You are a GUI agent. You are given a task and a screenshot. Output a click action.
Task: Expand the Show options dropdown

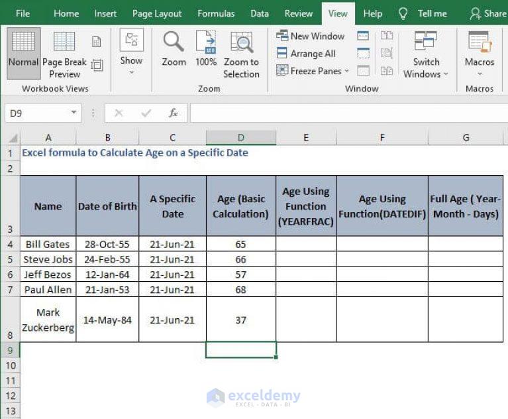click(131, 52)
